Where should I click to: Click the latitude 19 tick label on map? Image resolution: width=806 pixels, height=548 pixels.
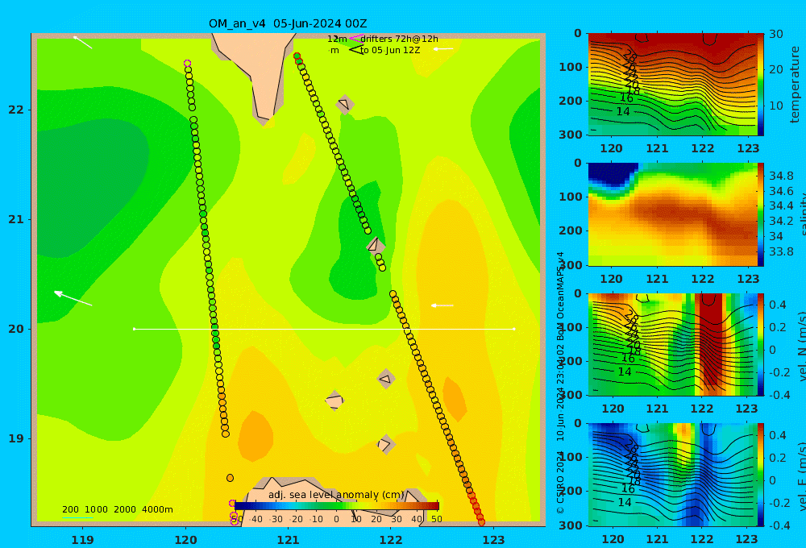click(x=16, y=438)
